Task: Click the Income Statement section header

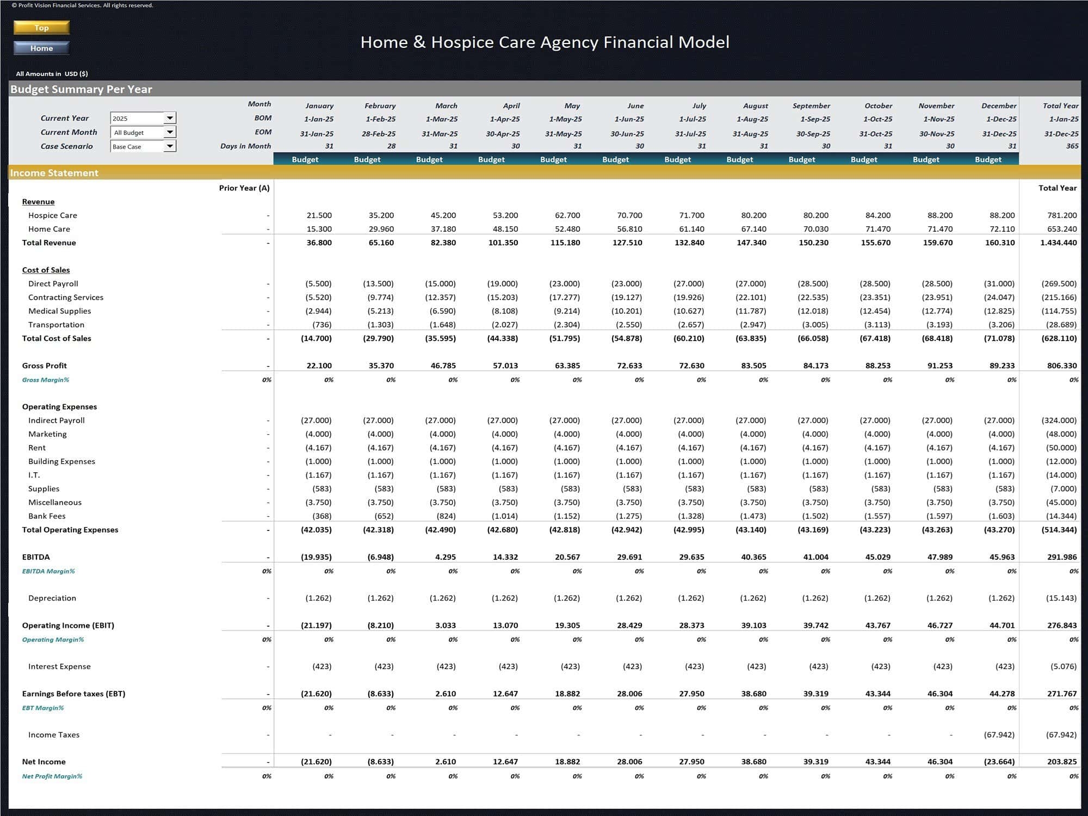Action: point(54,173)
